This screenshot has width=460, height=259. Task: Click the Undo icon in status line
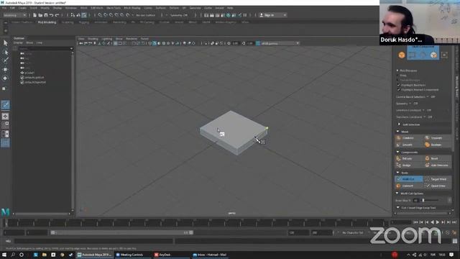(x=52, y=15)
